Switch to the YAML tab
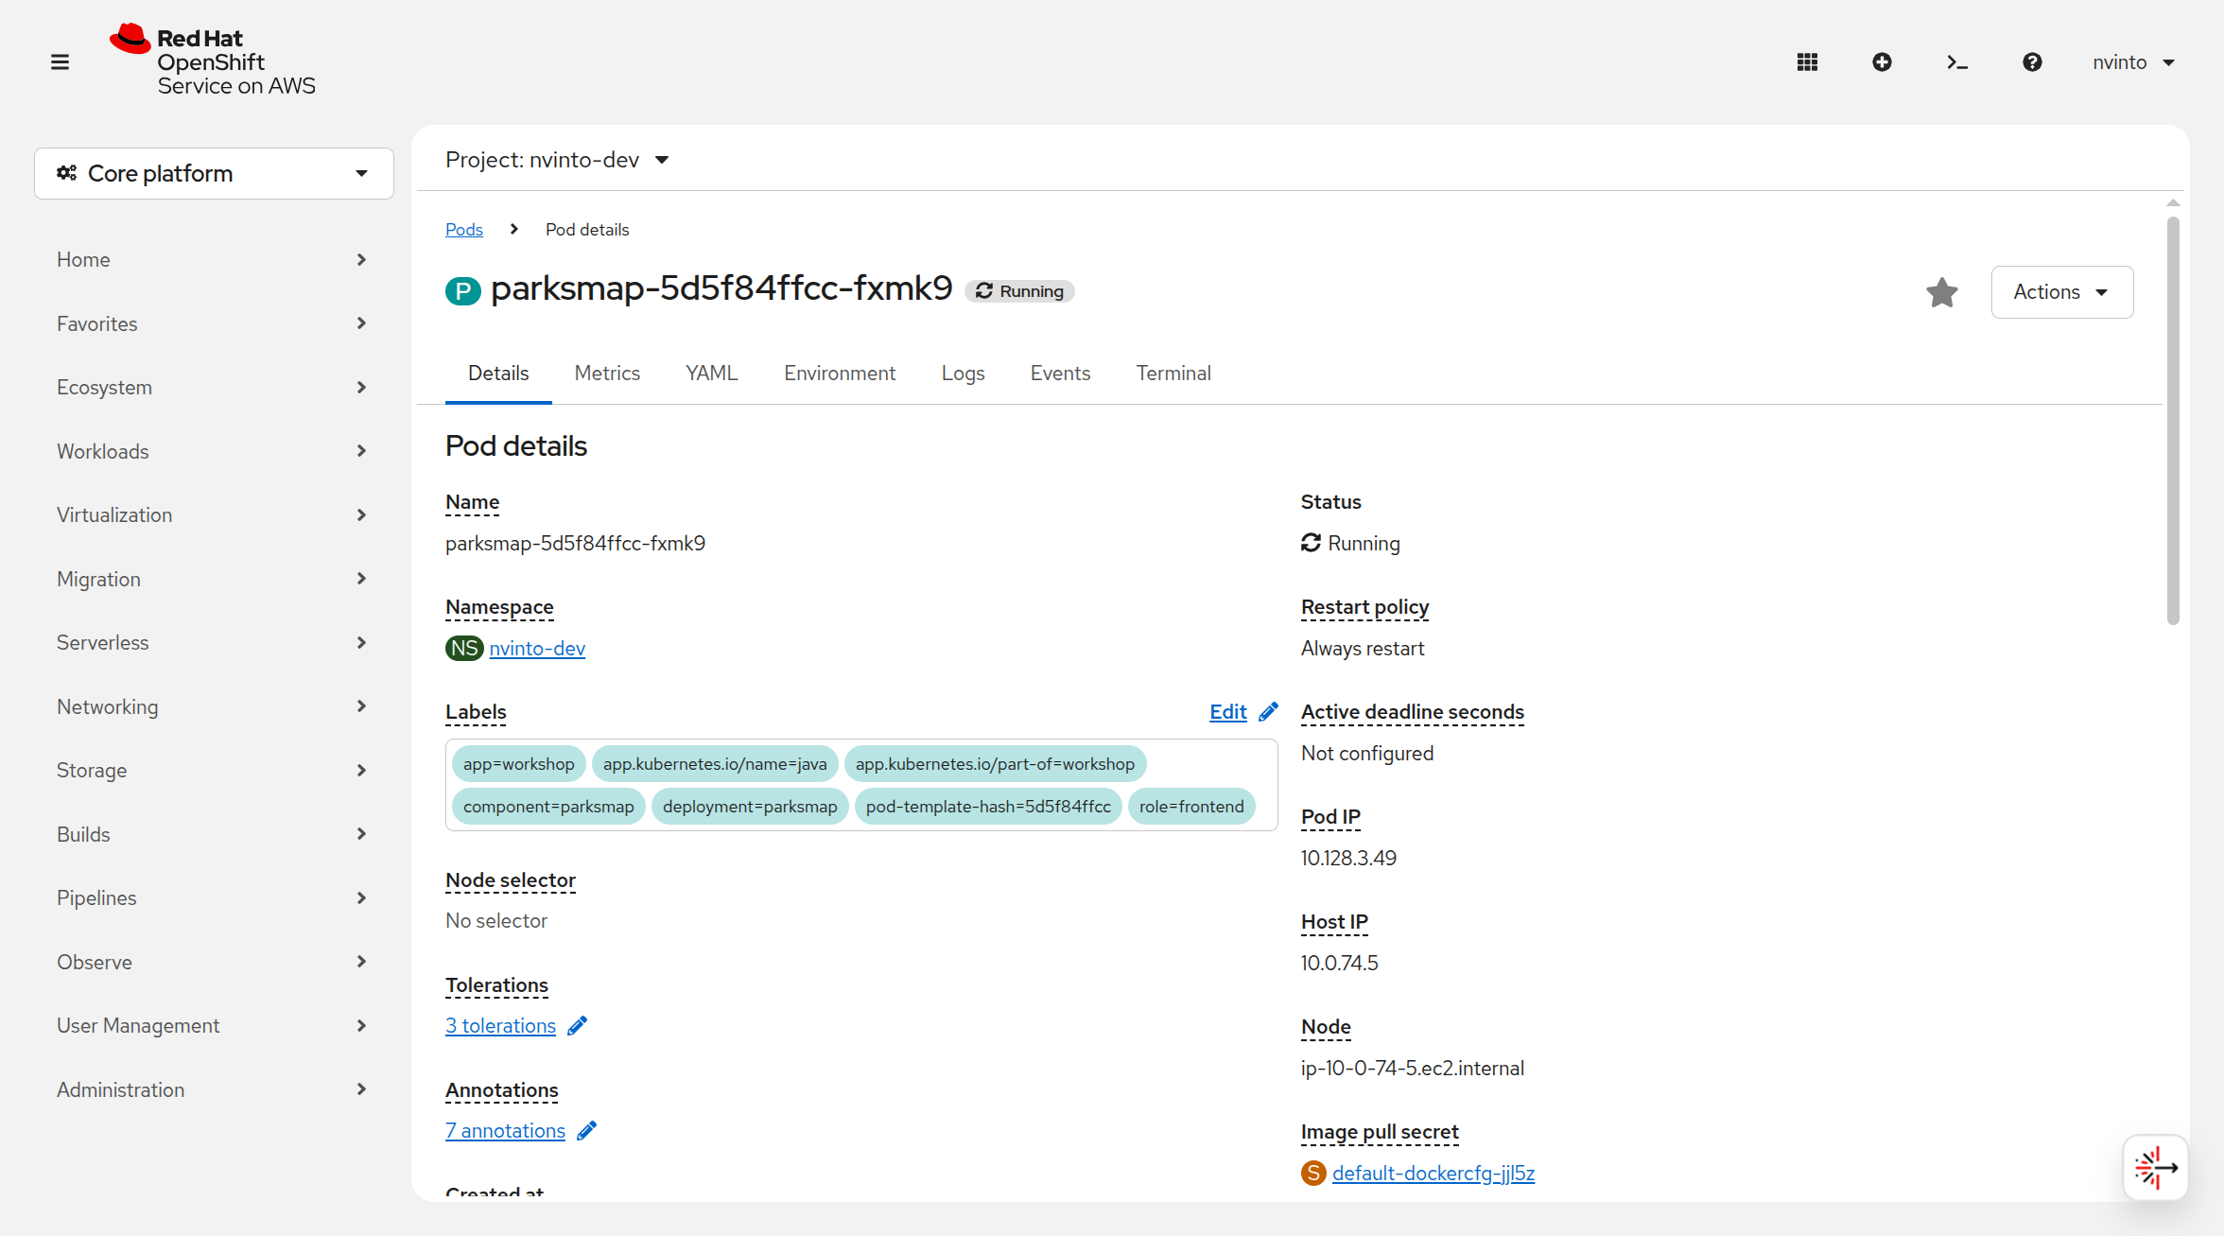This screenshot has height=1236, width=2224. coord(712,374)
